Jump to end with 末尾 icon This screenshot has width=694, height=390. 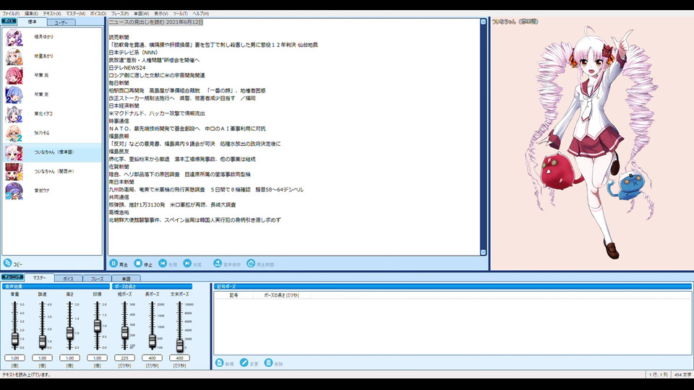(187, 264)
